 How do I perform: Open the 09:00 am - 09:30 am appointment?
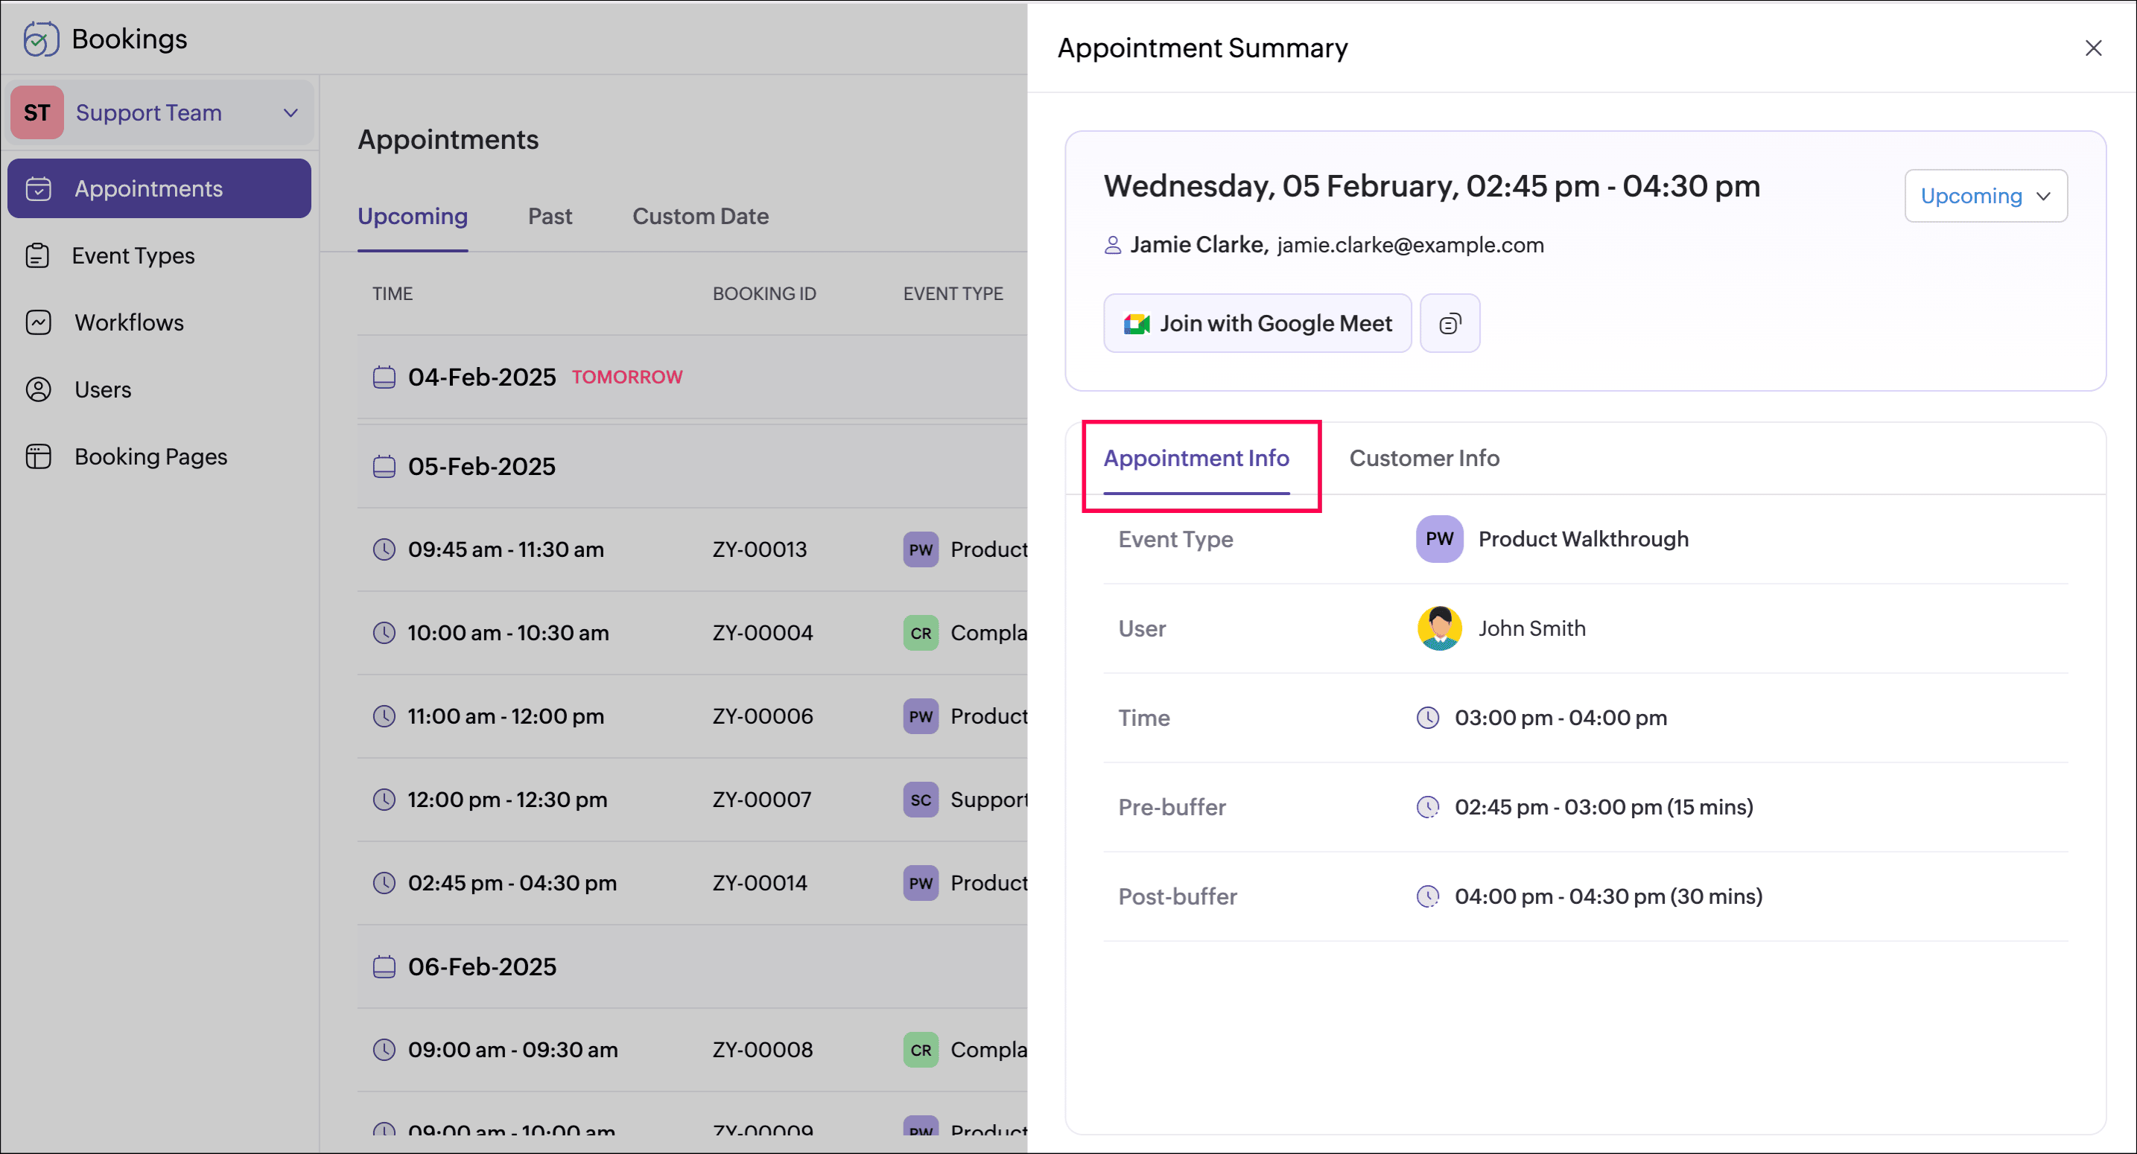[x=512, y=1050]
